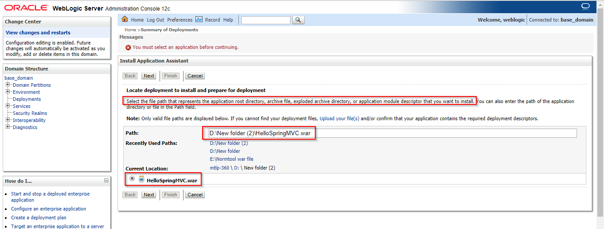The height and width of the screenshot is (229, 604).
Task: Open Preferences from toolbar
Action: (180, 20)
